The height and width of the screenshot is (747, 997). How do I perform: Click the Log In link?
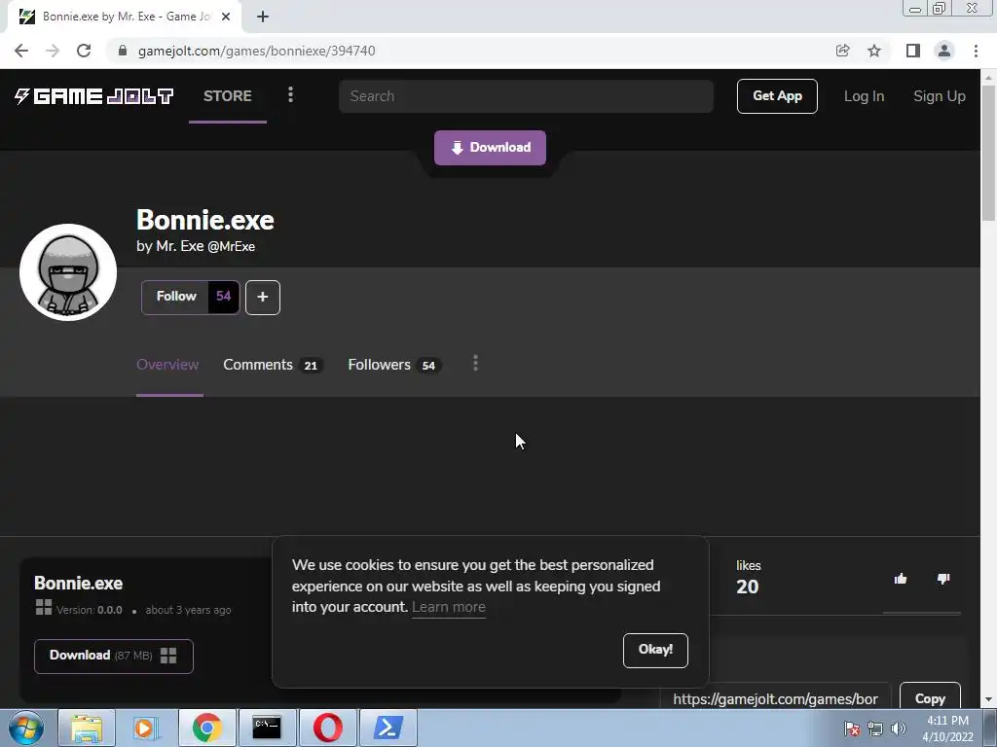pyautogui.click(x=864, y=96)
